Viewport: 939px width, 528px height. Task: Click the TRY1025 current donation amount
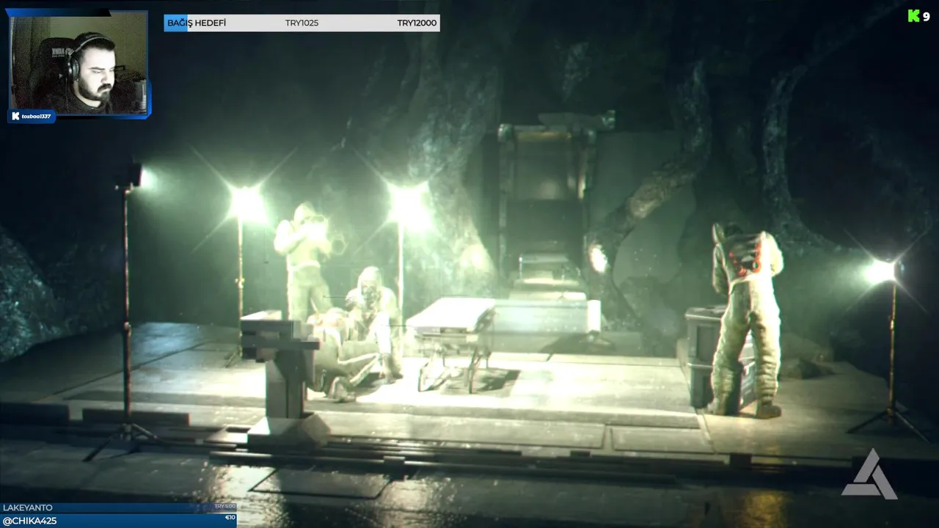302,23
